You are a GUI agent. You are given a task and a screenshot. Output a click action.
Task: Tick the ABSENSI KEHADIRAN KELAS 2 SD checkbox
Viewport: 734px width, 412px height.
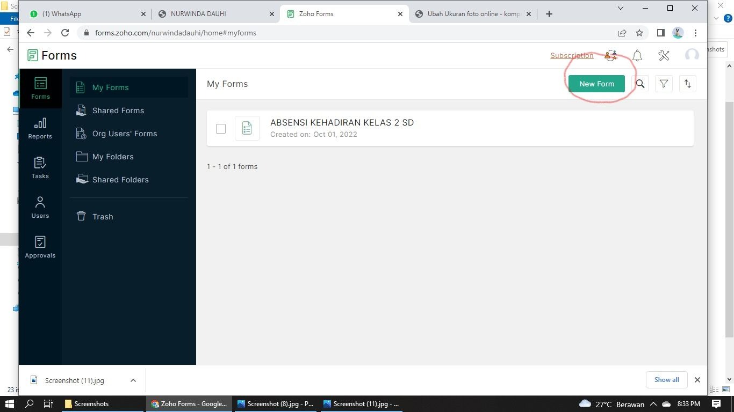(221, 129)
